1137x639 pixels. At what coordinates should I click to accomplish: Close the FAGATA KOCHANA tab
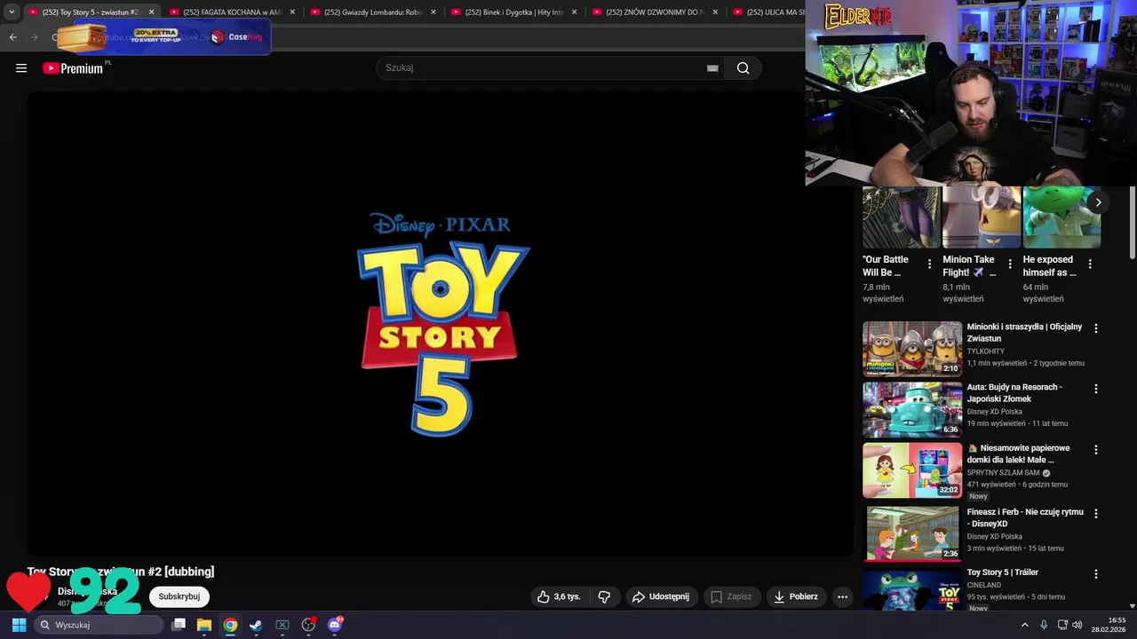click(292, 12)
